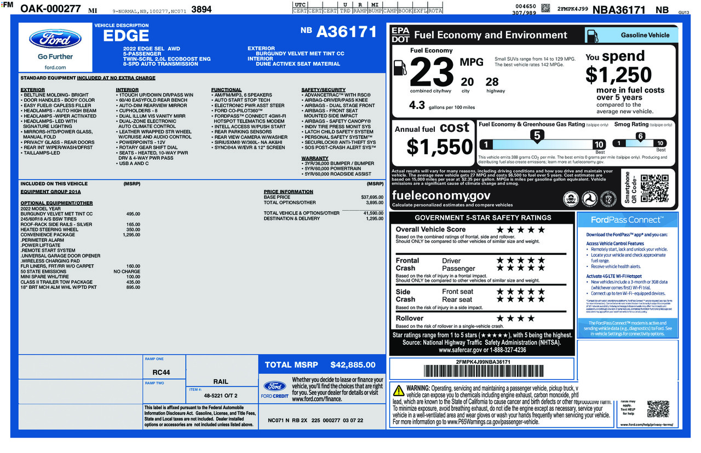
Task: Click the Side Crash Rear seat stars
Action: tap(520, 299)
